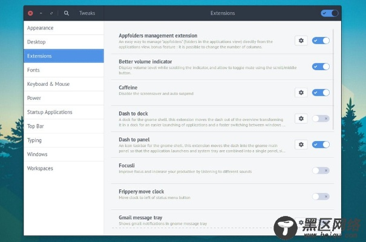366x242 pixels.
Task: Close the Tweaks window with red button
Action: (30, 13)
